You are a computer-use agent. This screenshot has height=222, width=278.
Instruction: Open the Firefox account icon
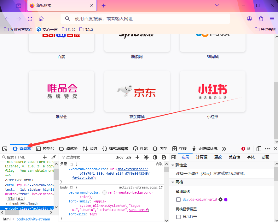pyautogui.click(x=249, y=19)
